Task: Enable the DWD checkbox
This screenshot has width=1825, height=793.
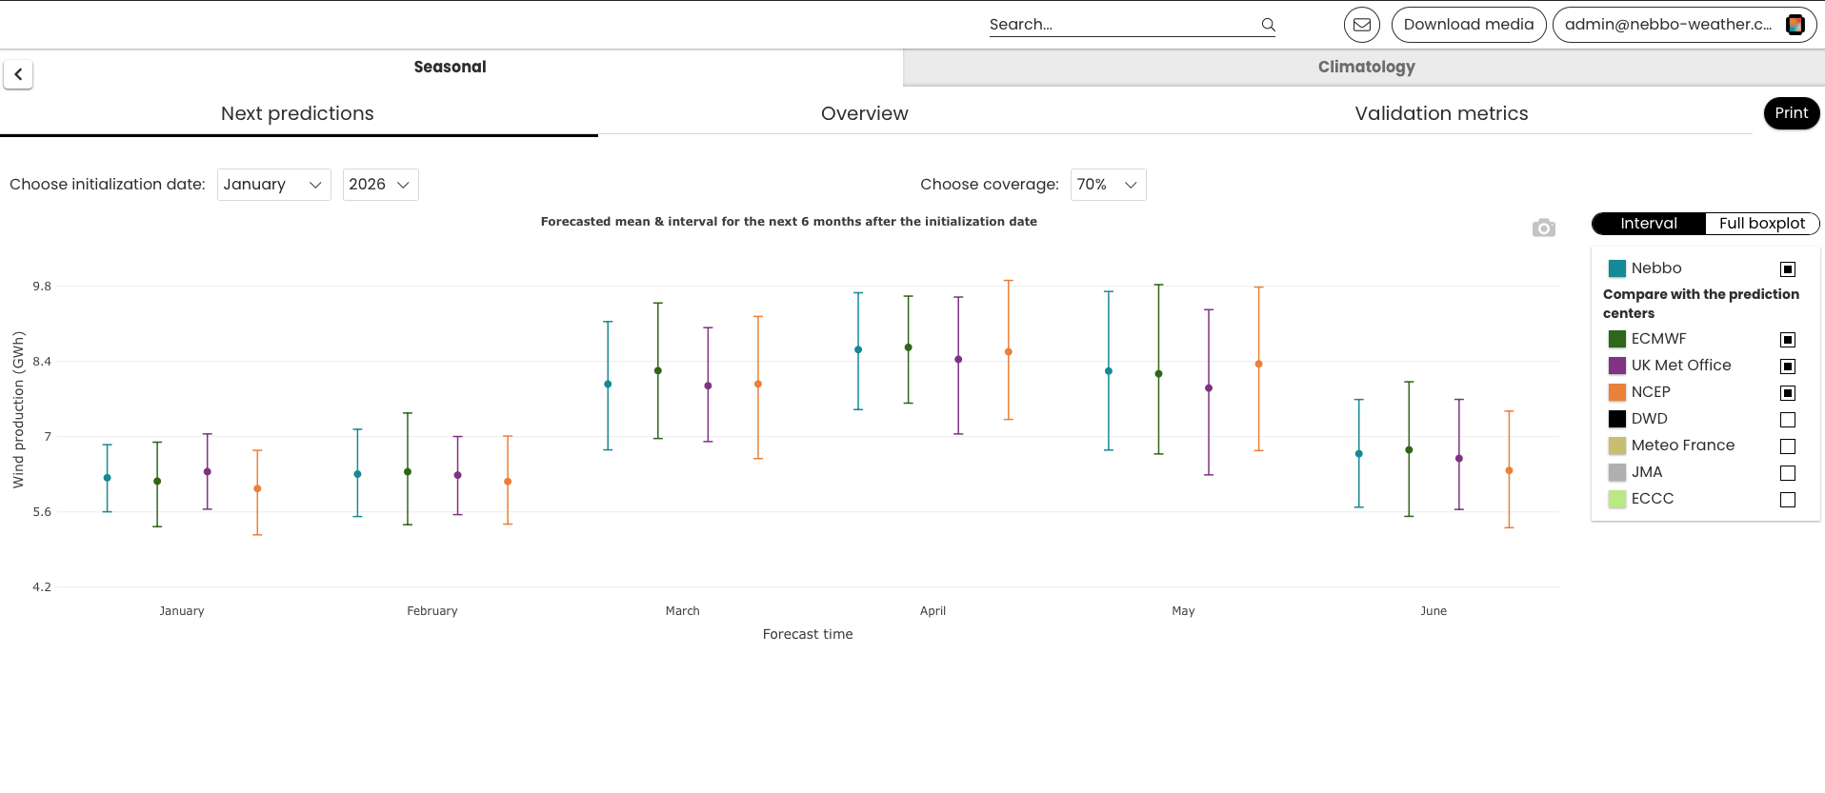Action: pos(1788,420)
